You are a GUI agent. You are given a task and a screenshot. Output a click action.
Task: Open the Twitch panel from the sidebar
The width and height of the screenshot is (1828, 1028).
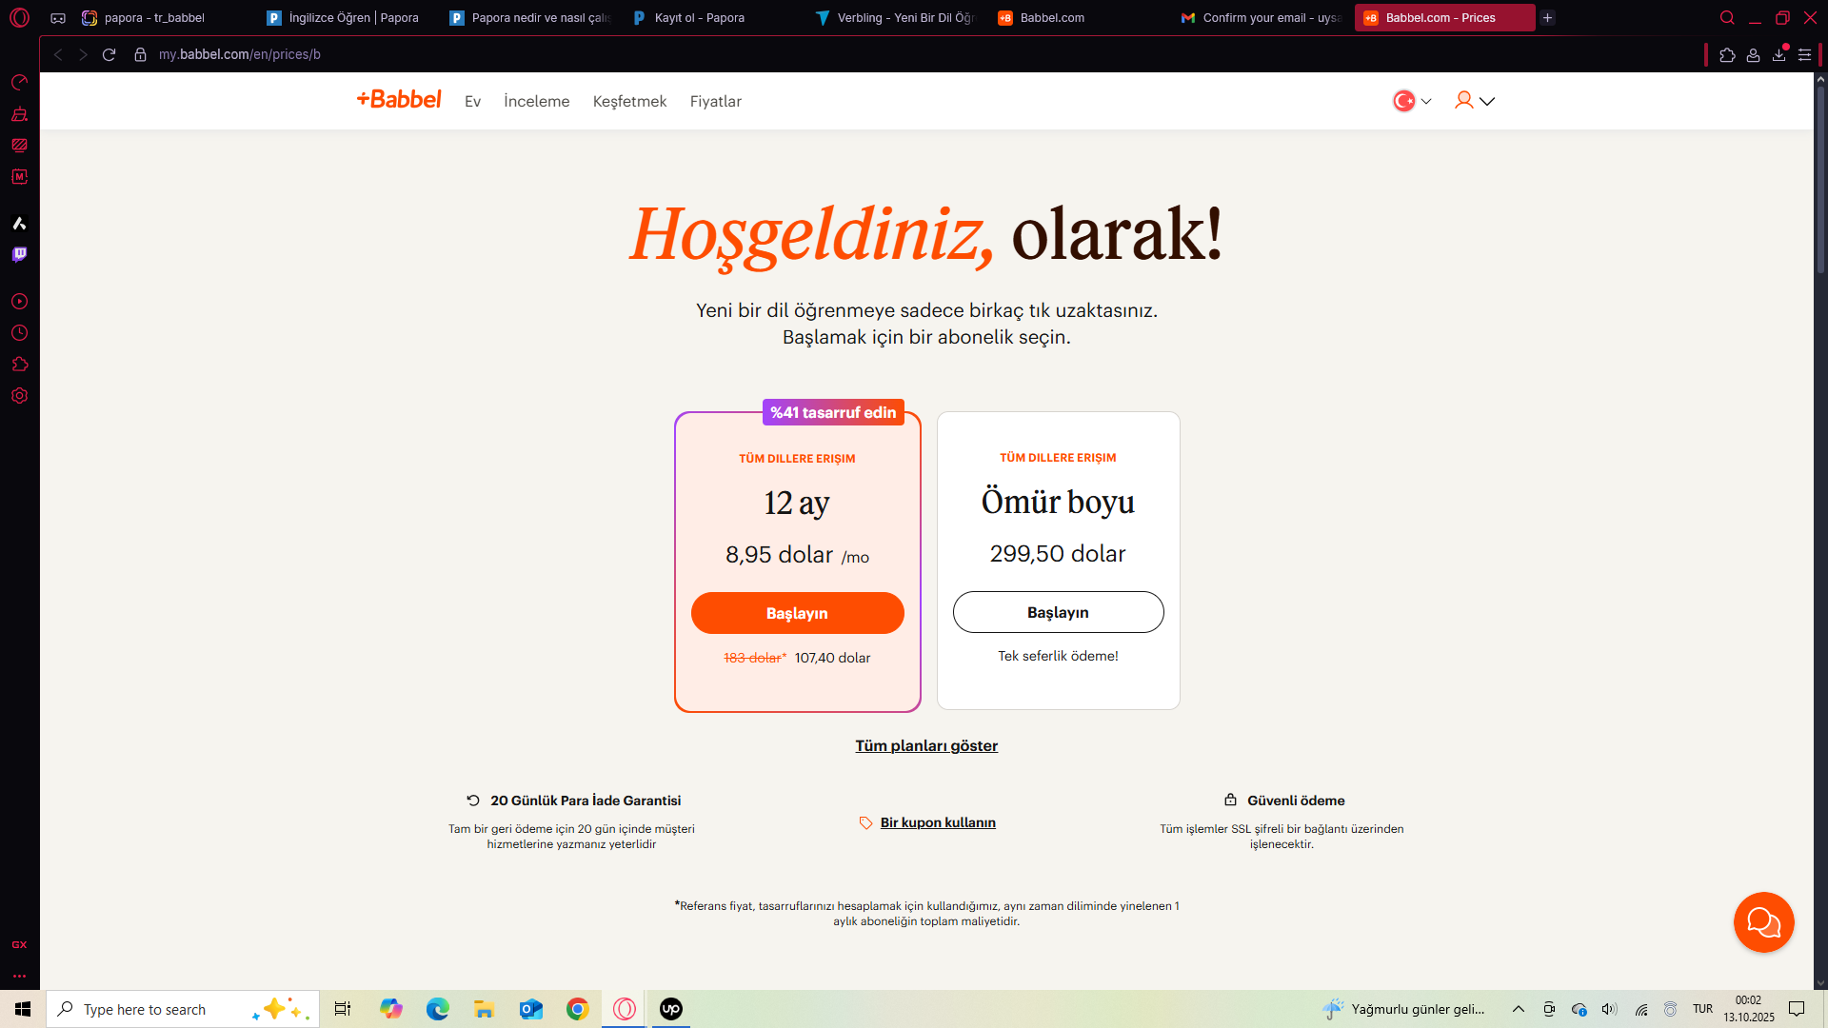(19, 254)
